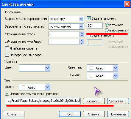Viewport: 131px width, 119px height.
Task: Enable the 'Задать высоту' checkbox
Action: 89,36
